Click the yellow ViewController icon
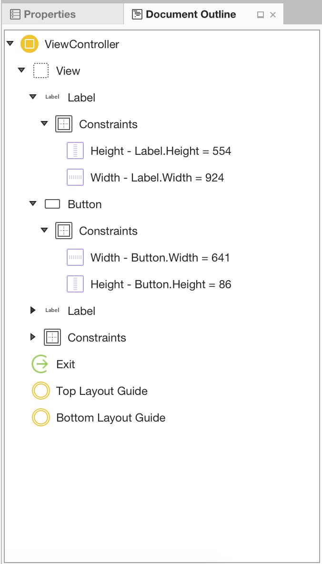This screenshot has height=564, width=322. 30,44
